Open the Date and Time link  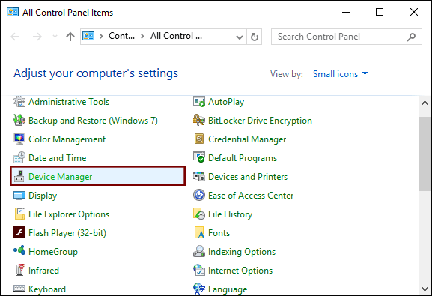58,158
